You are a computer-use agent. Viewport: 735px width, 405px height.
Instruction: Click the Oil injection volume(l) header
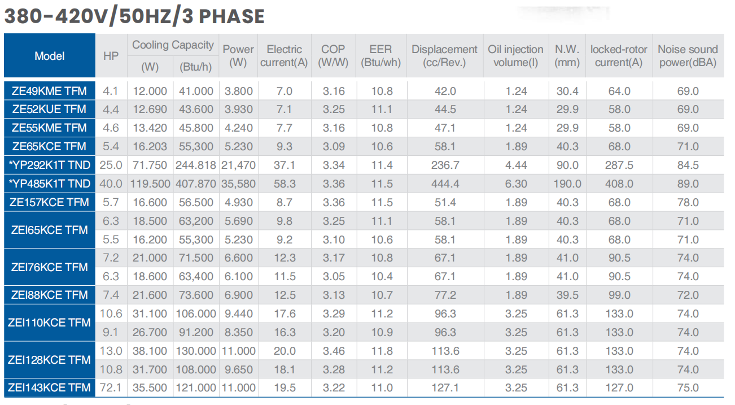(515, 56)
